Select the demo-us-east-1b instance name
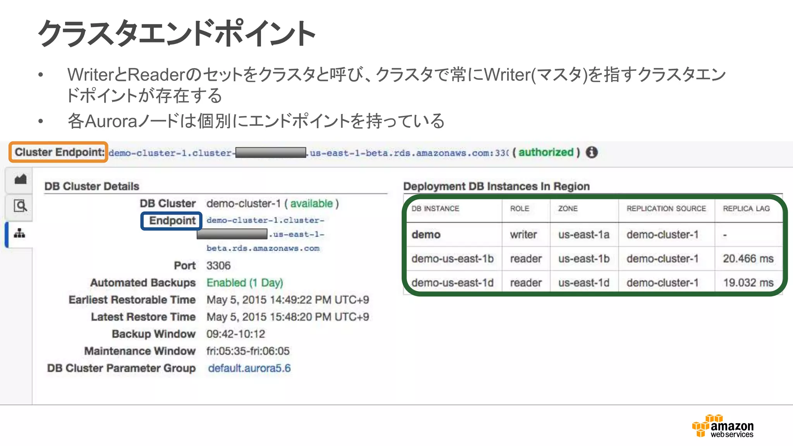 452,259
